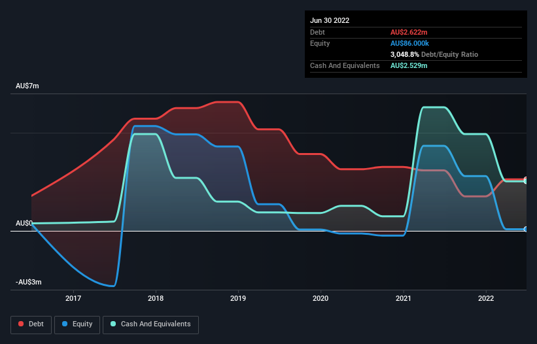Select the 2018 x-axis label
The image size is (537, 344).
click(156, 298)
